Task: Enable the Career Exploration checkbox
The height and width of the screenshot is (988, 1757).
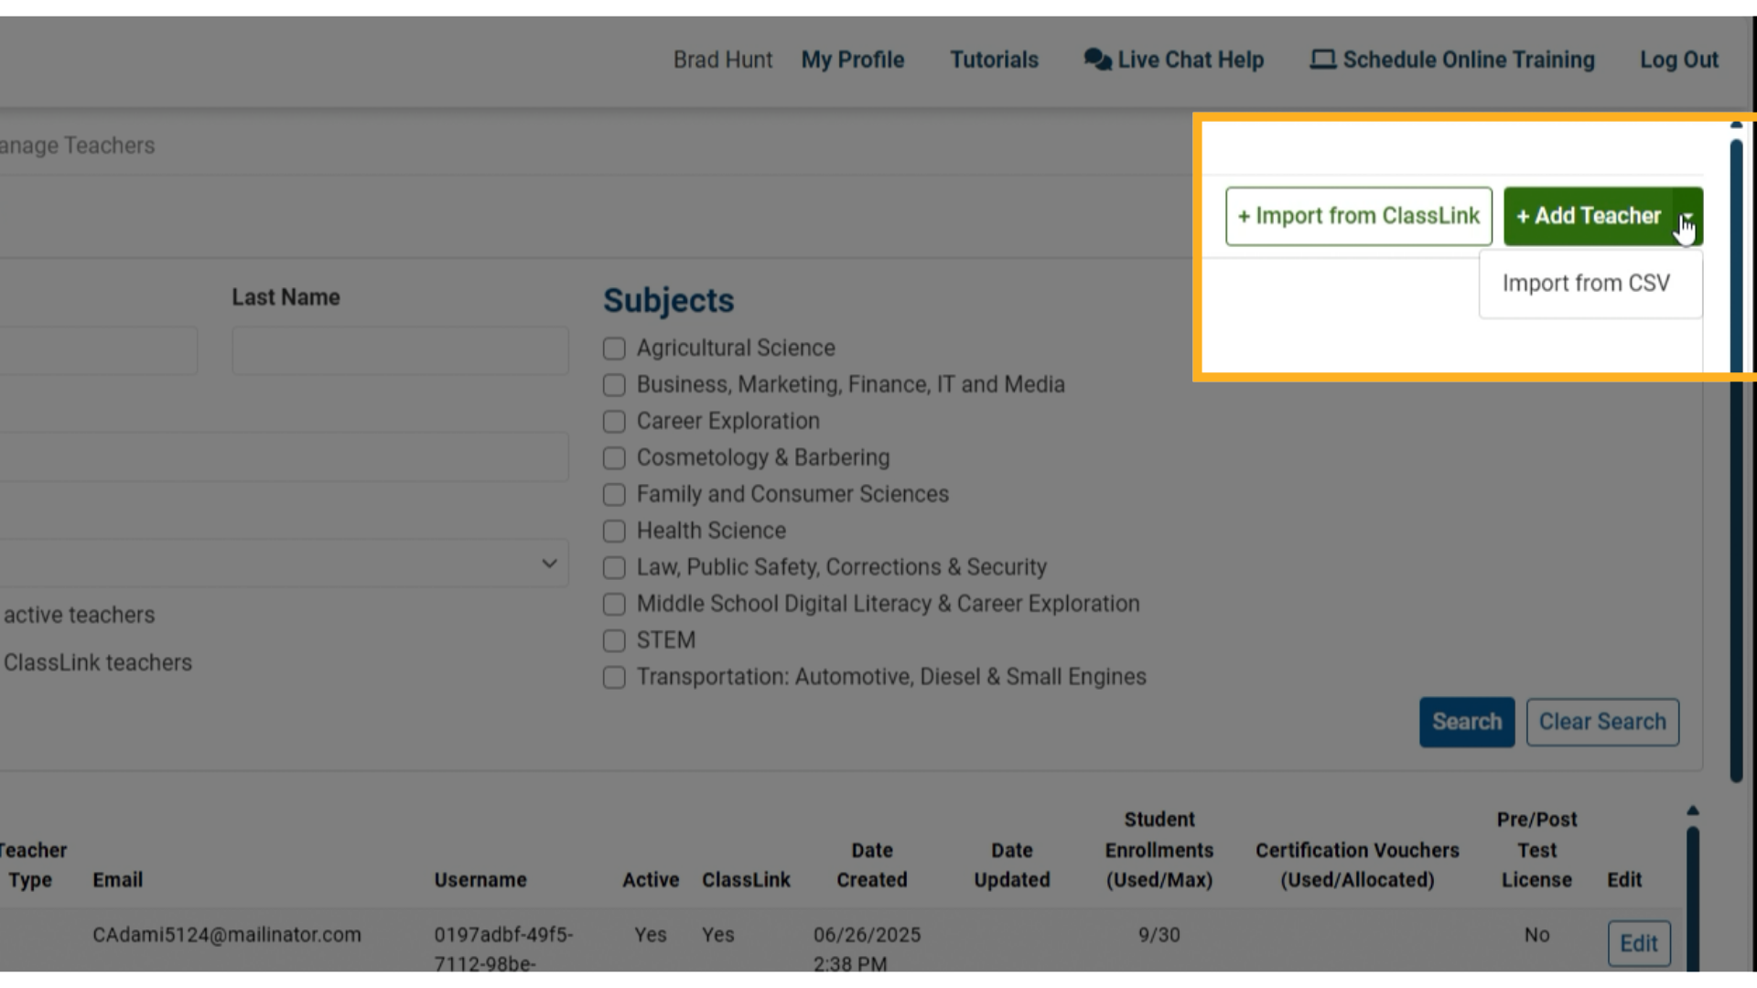Action: click(614, 422)
